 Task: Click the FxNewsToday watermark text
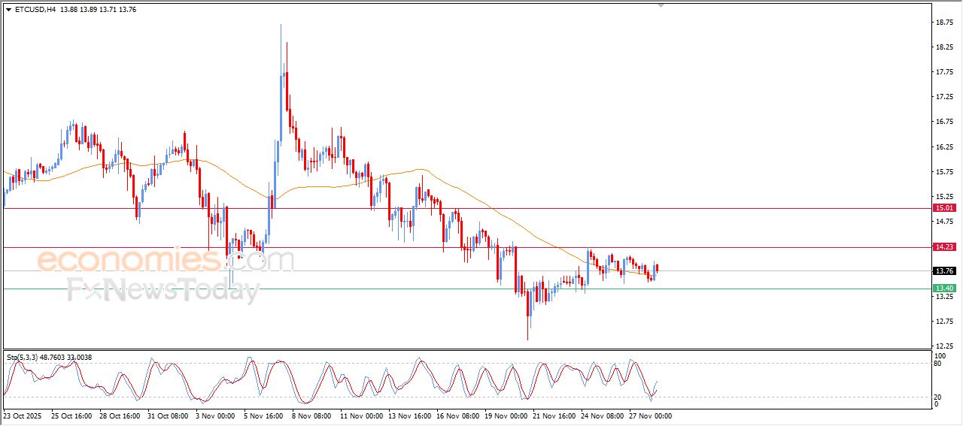tap(163, 290)
